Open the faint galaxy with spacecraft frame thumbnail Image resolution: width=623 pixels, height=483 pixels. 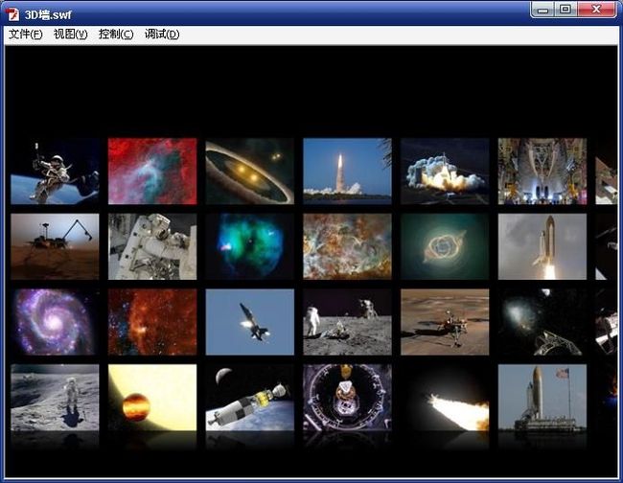(542, 322)
